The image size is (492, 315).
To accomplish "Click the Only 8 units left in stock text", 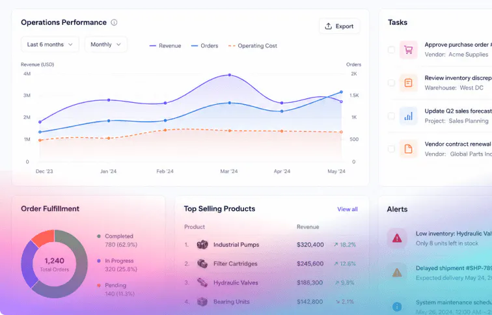I will (447, 243).
